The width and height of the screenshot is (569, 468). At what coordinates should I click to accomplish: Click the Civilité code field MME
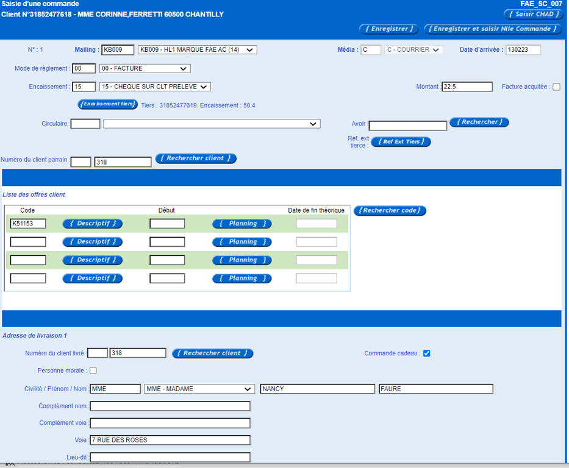115,389
